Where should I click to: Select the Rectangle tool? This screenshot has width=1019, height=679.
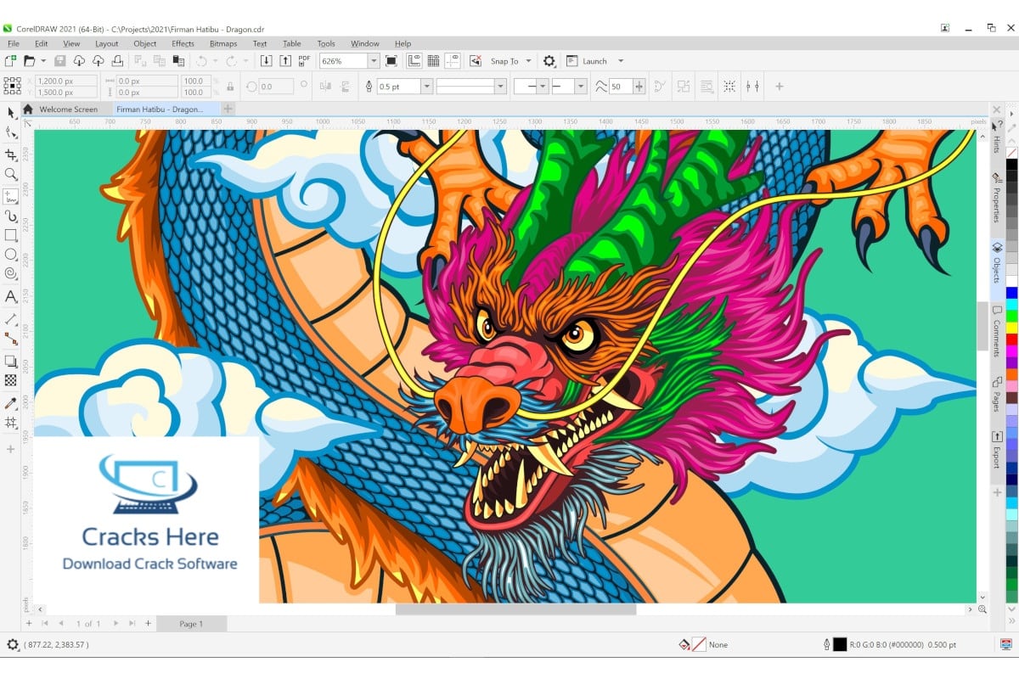[10, 235]
